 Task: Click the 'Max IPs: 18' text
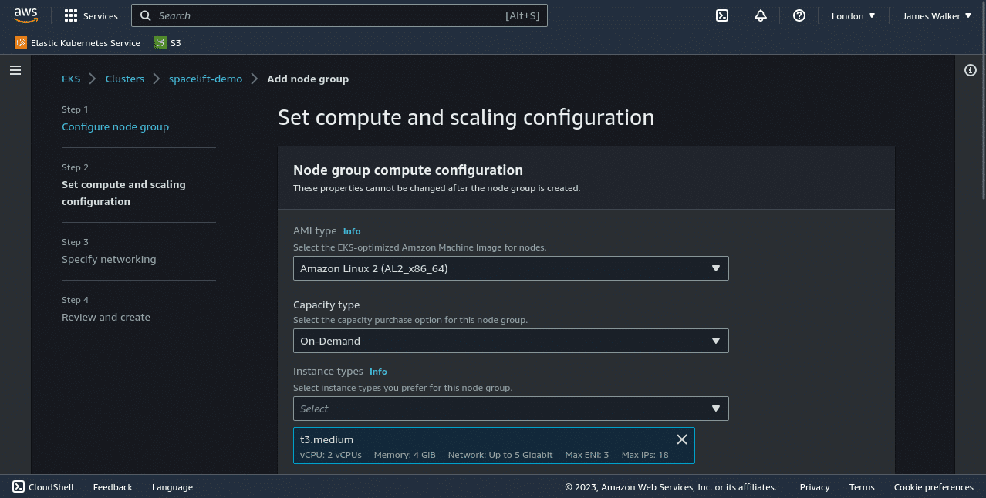[x=645, y=455]
